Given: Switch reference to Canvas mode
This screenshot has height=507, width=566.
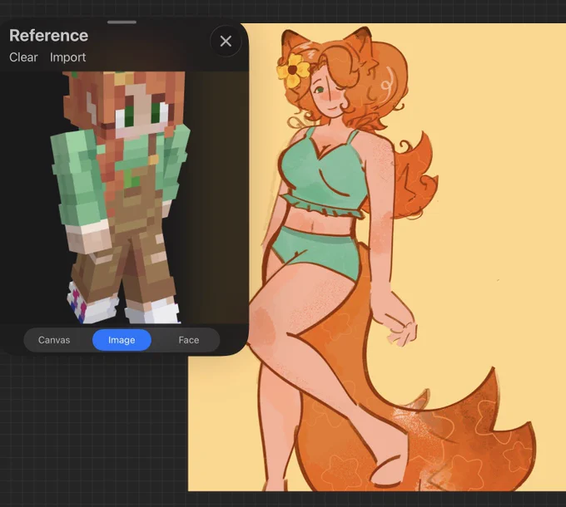Looking at the screenshot, I should [54, 340].
